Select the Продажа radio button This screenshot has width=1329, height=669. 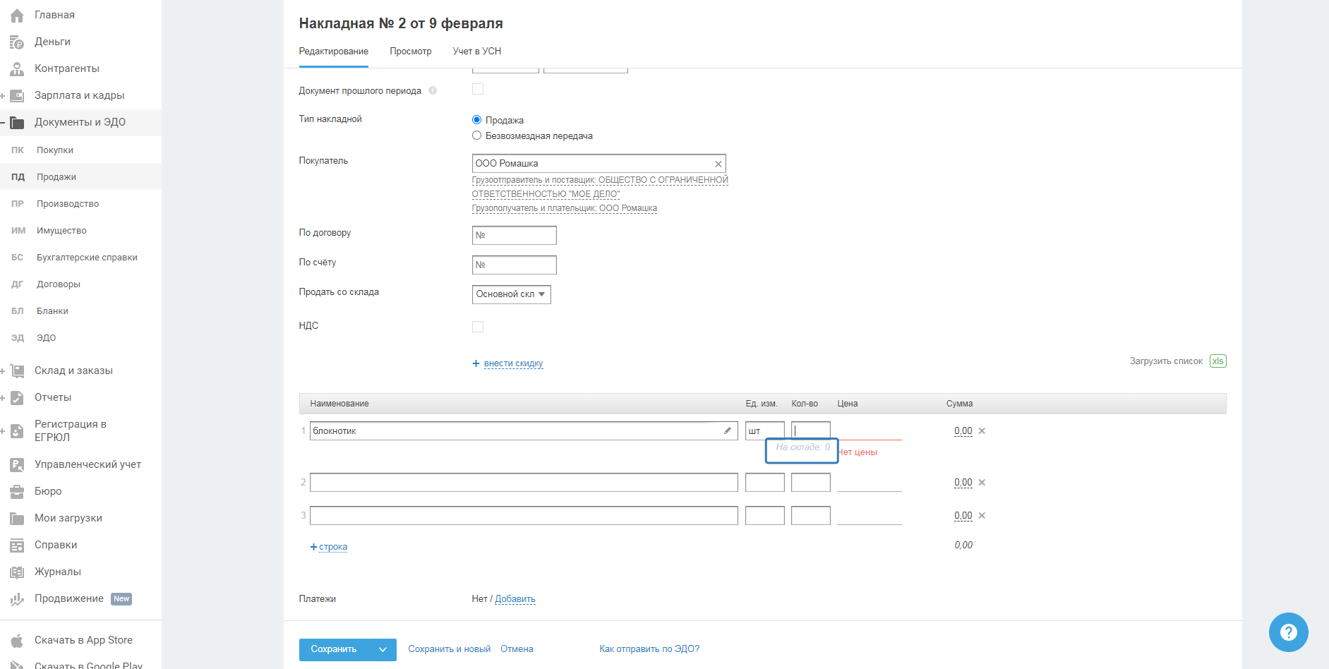(x=476, y=120)
